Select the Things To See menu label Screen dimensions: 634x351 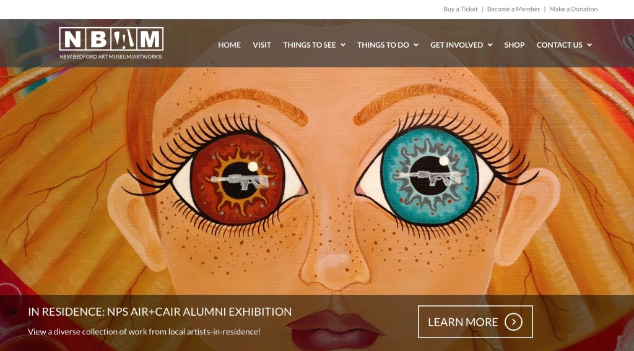coord(310,44)
